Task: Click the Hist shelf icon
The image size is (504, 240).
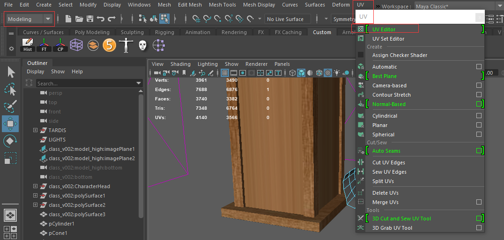Action: (x=28, y=45)
